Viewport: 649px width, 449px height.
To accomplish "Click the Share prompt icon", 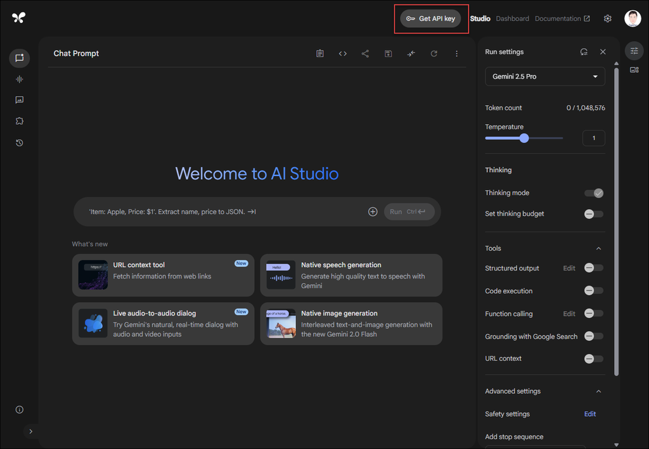I will pyautogui.click(x=365, y=53).
